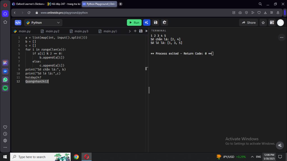Open Spotify in the Opera sidebar
The image size is (287, 161).
tap(5, 88)
